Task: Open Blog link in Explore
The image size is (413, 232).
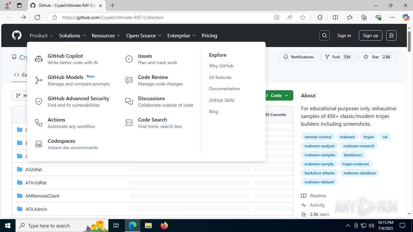Action: (x=214, y=111)
